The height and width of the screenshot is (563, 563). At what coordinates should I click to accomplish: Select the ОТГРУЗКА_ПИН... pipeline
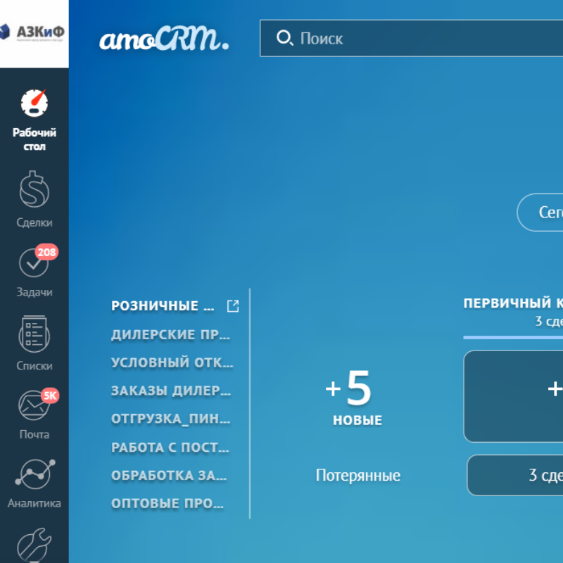(x=170, y=419)
